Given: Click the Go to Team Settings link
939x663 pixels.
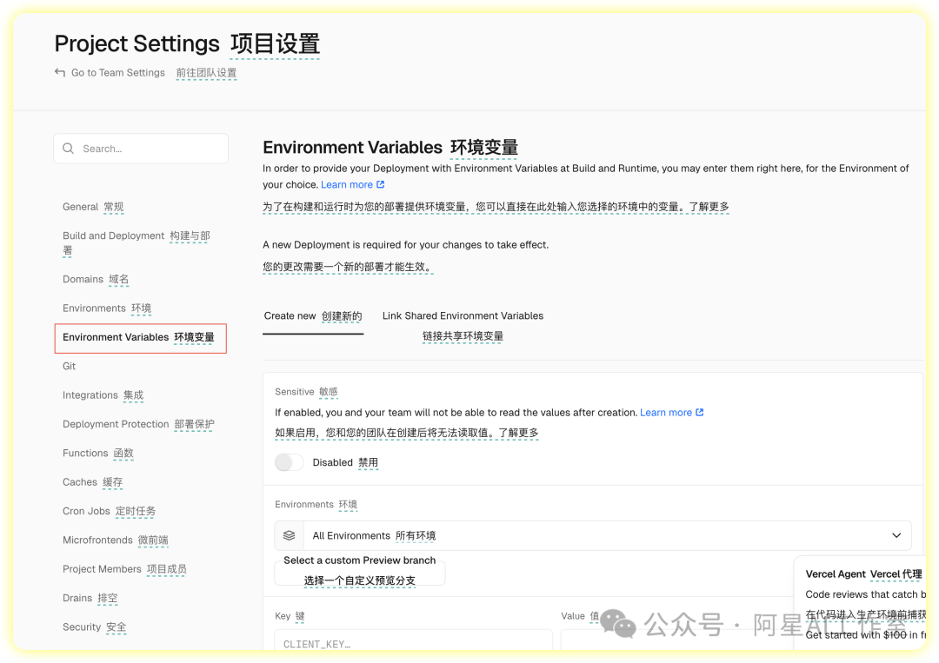Looking at the screenshot, I should click(118, 72).
